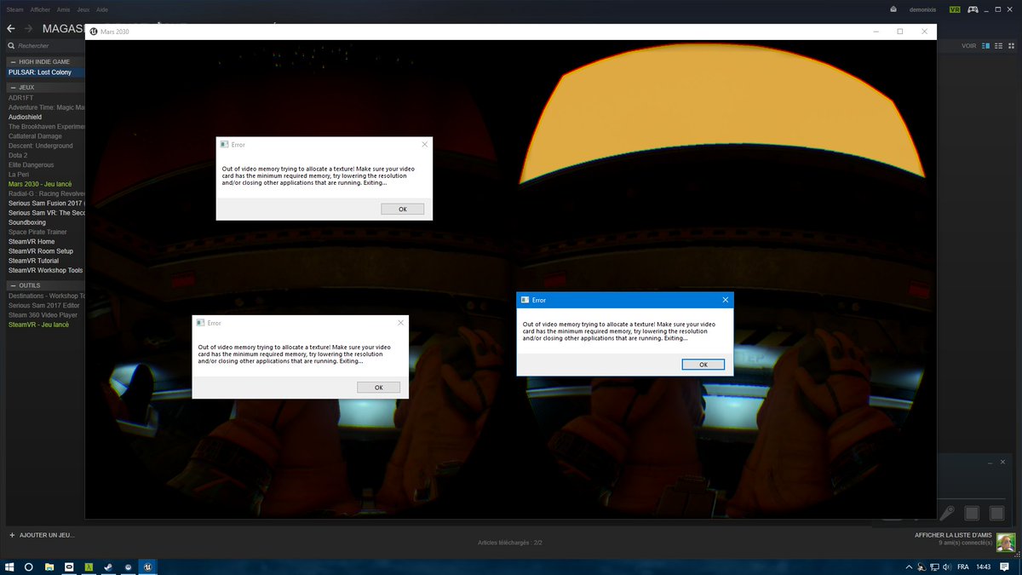
Task: Select Soundboxing in the games list
Action: (x=27, y=222)
